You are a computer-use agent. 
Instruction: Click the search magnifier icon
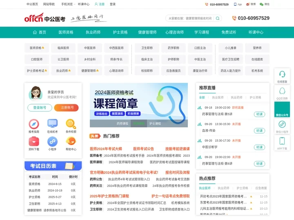coord(218,18)
